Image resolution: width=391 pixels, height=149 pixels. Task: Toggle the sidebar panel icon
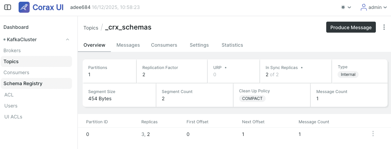(x=8, y=8)
